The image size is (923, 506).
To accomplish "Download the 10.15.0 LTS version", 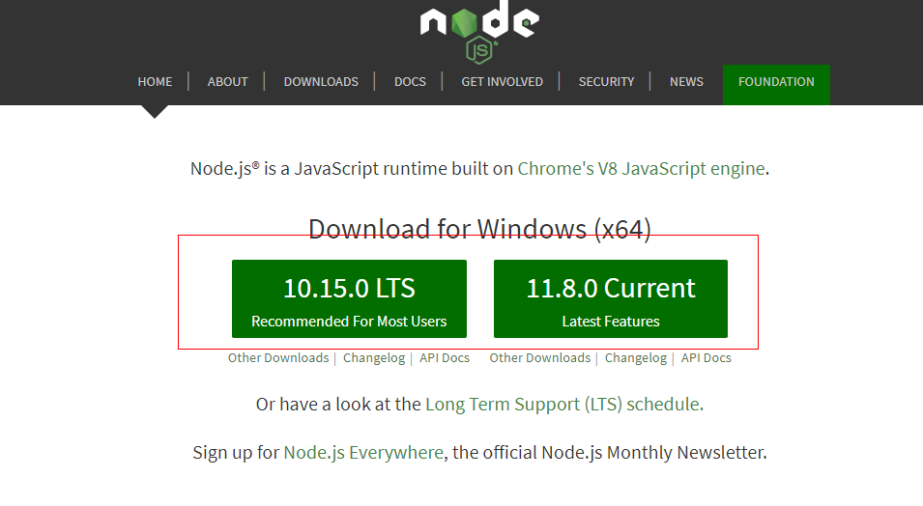I will pyautogui.click(x=349, y=298).
